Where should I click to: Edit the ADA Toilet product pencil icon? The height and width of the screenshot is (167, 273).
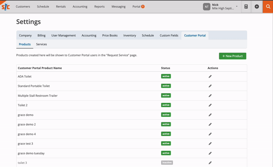tap(210, 76)
